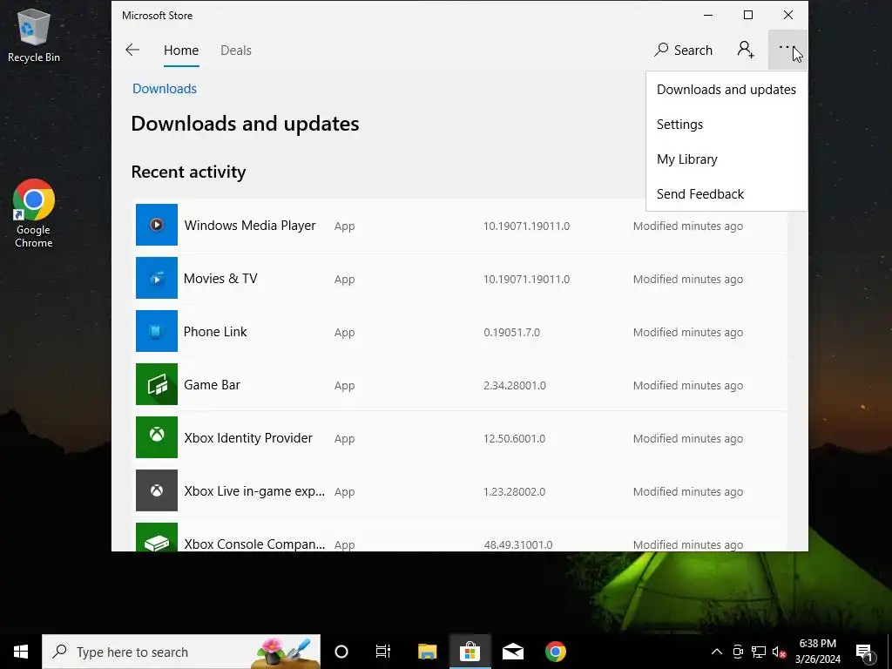Image resolution: width=892 pixels, height=669 pixels.
Task: Click the Phone Link entry name
Action: [x=215, y=332]
